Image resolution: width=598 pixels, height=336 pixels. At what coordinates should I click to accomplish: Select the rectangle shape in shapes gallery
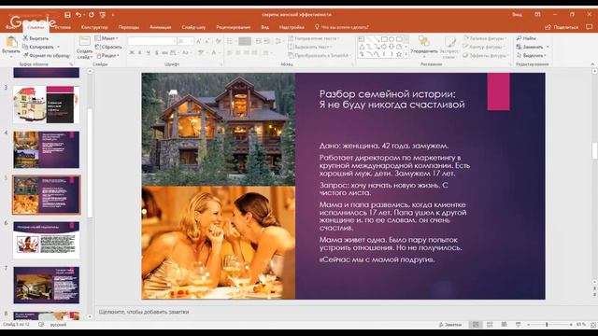(x=384, y=39)
